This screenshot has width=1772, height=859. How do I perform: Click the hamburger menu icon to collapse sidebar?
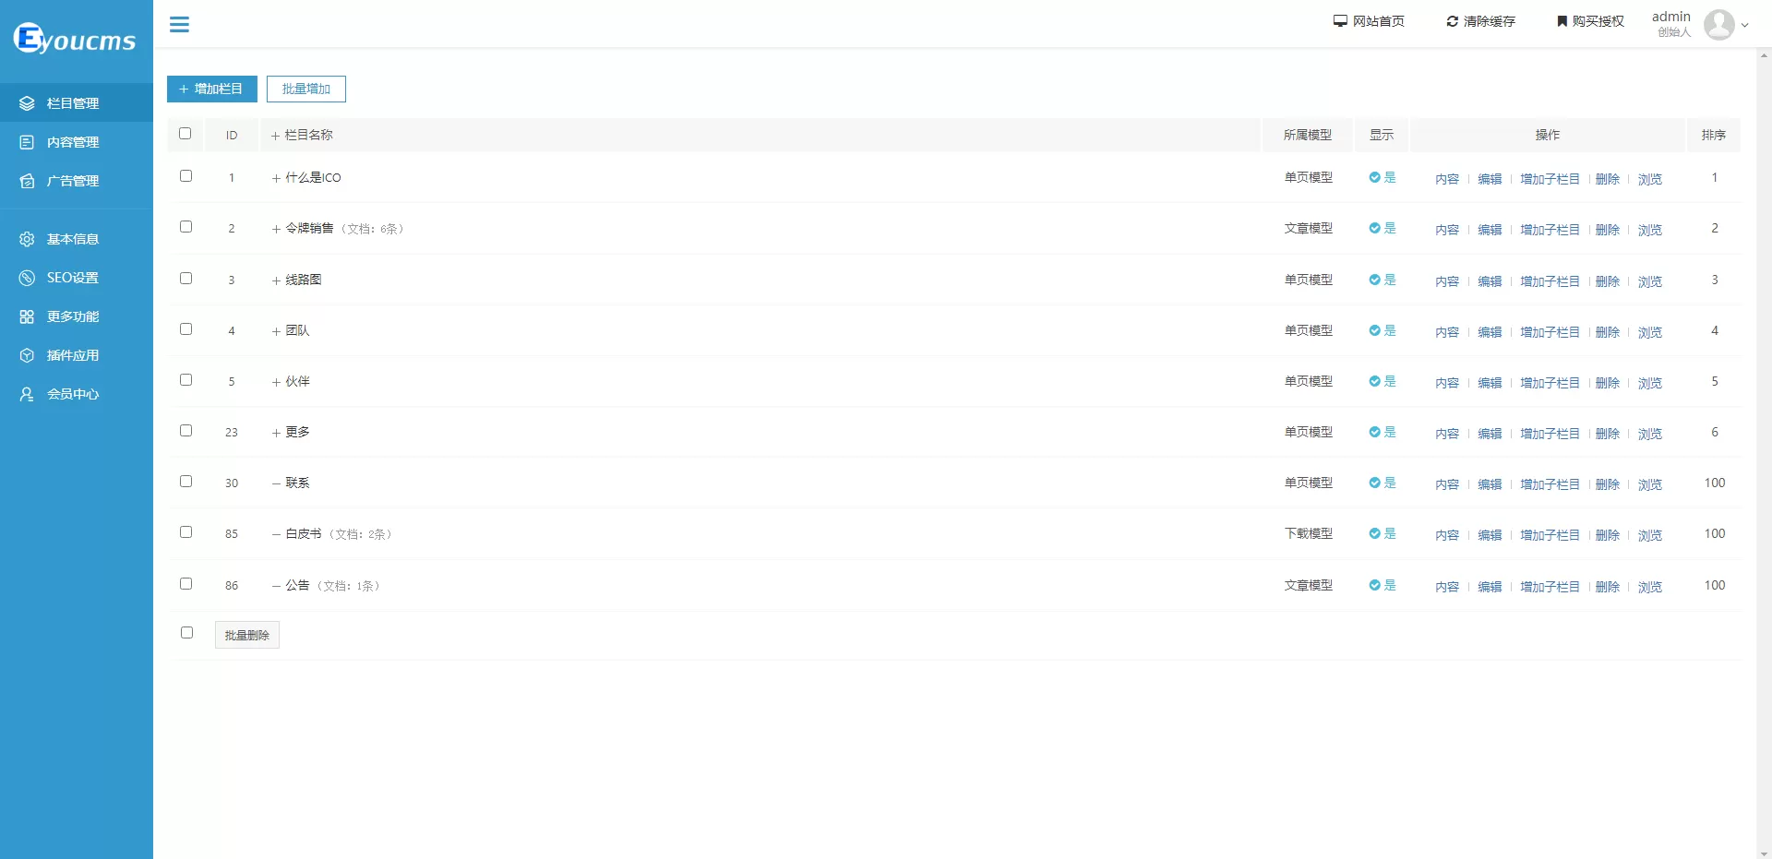(x=179, y=25)
